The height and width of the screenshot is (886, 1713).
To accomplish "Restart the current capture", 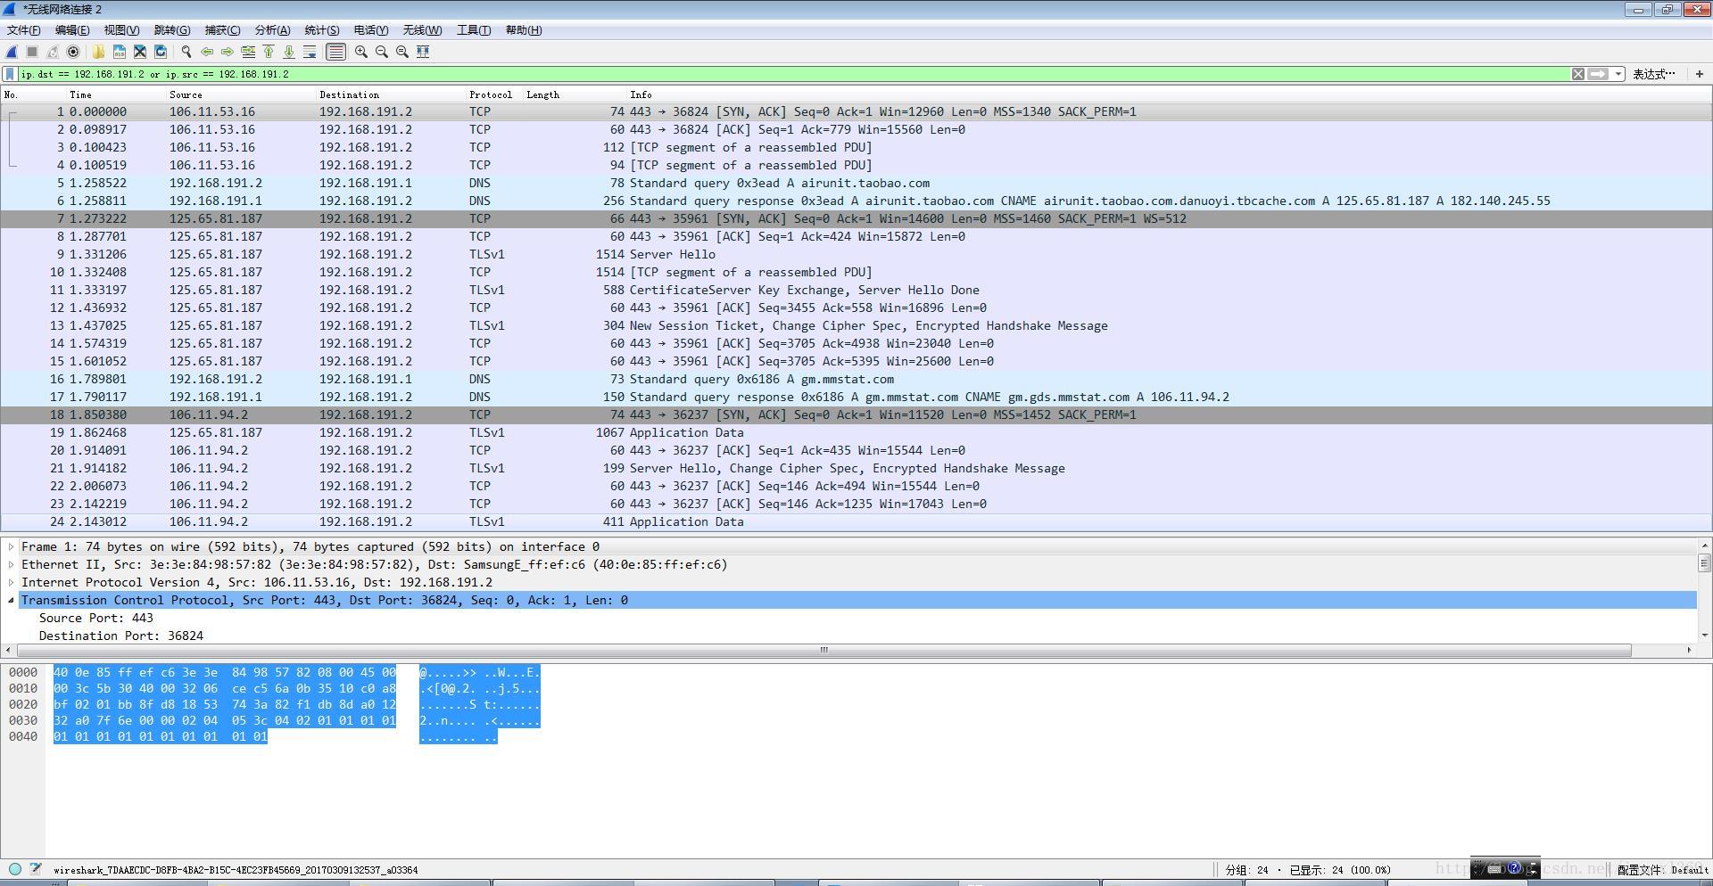I will [x=53, y=52].
